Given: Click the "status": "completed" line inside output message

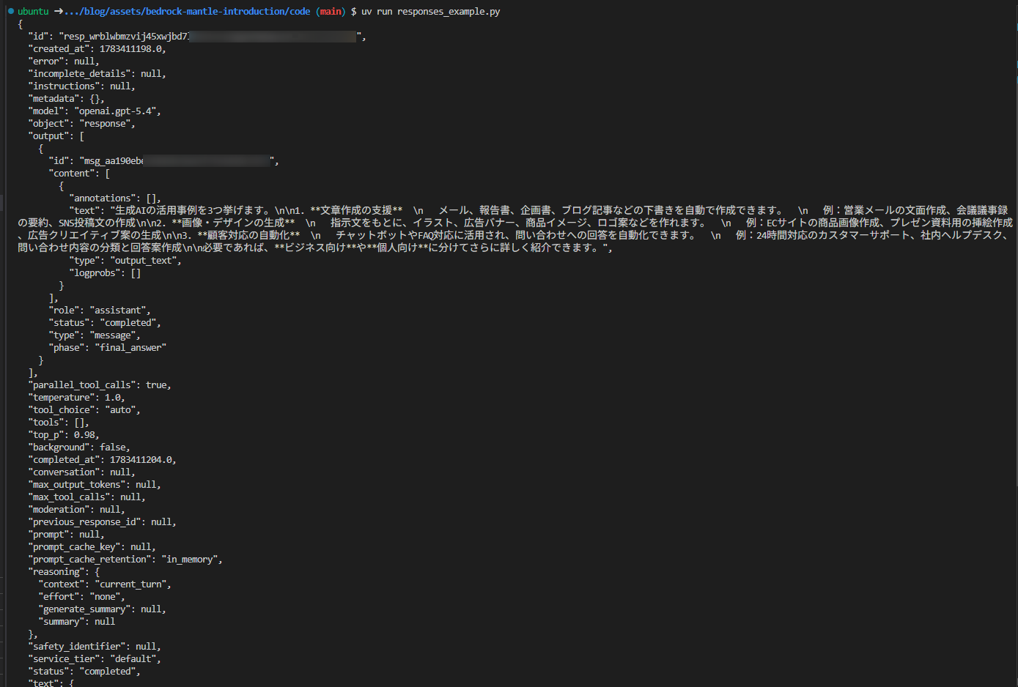Looking at the screenshot, I should (x=105, y=323).
